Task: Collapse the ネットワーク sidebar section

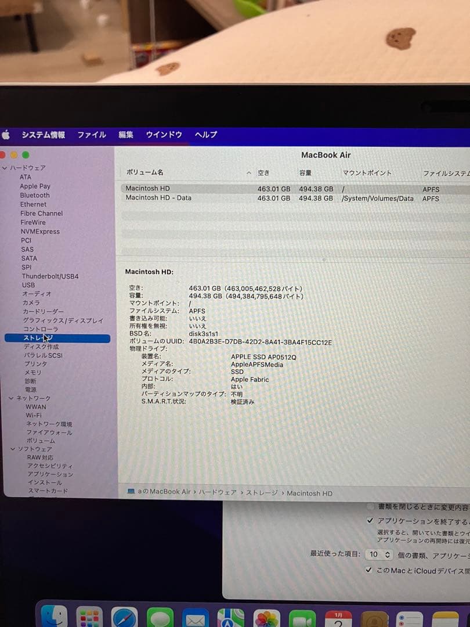Action: [x=12, y=398]
